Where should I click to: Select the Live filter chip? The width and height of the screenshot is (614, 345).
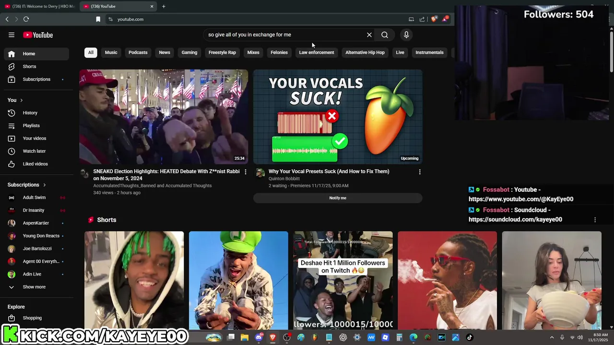[400, 52]
